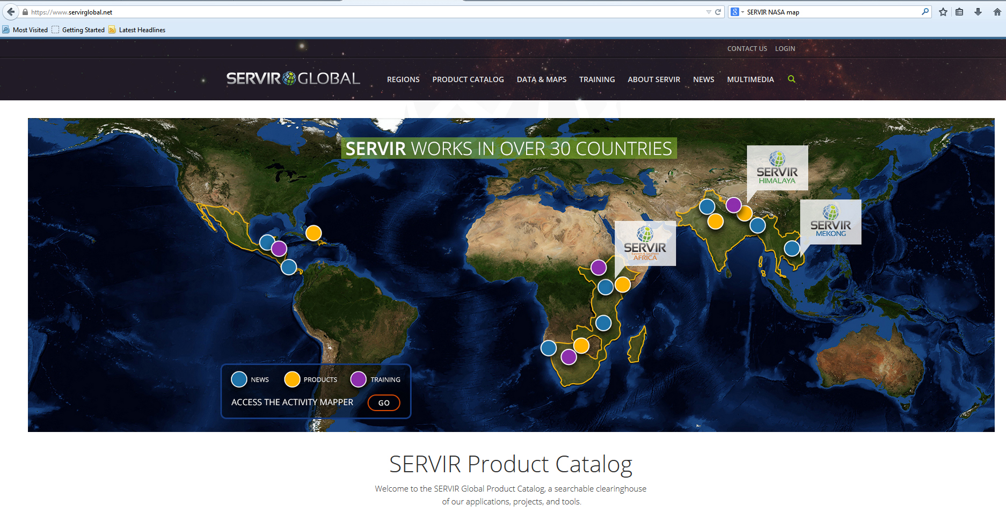Click the NEWS blue legend circle

click(x=239, y=379)
